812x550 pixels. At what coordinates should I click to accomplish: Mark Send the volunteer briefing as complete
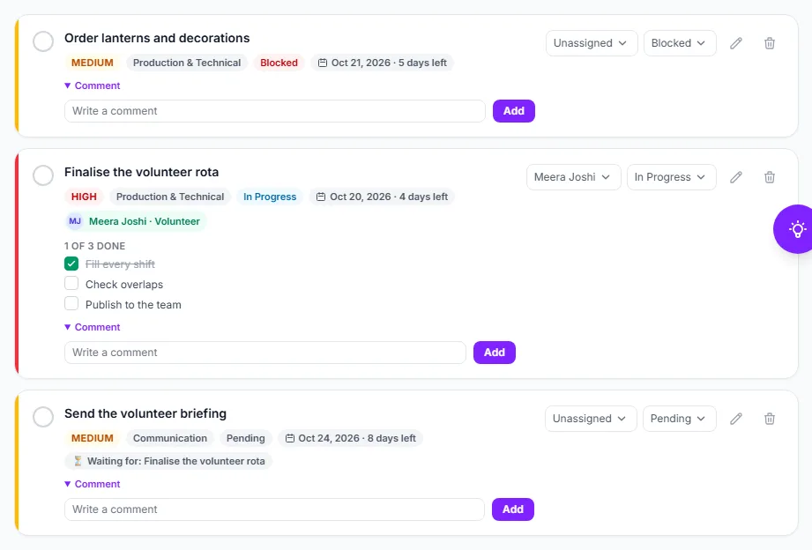click(43, 417)
